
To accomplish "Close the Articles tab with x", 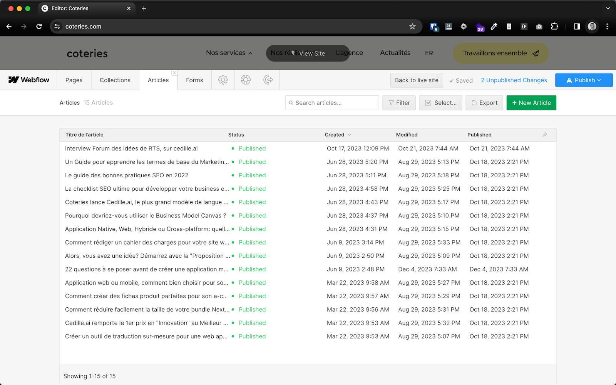I will click(x=174, y=73).
